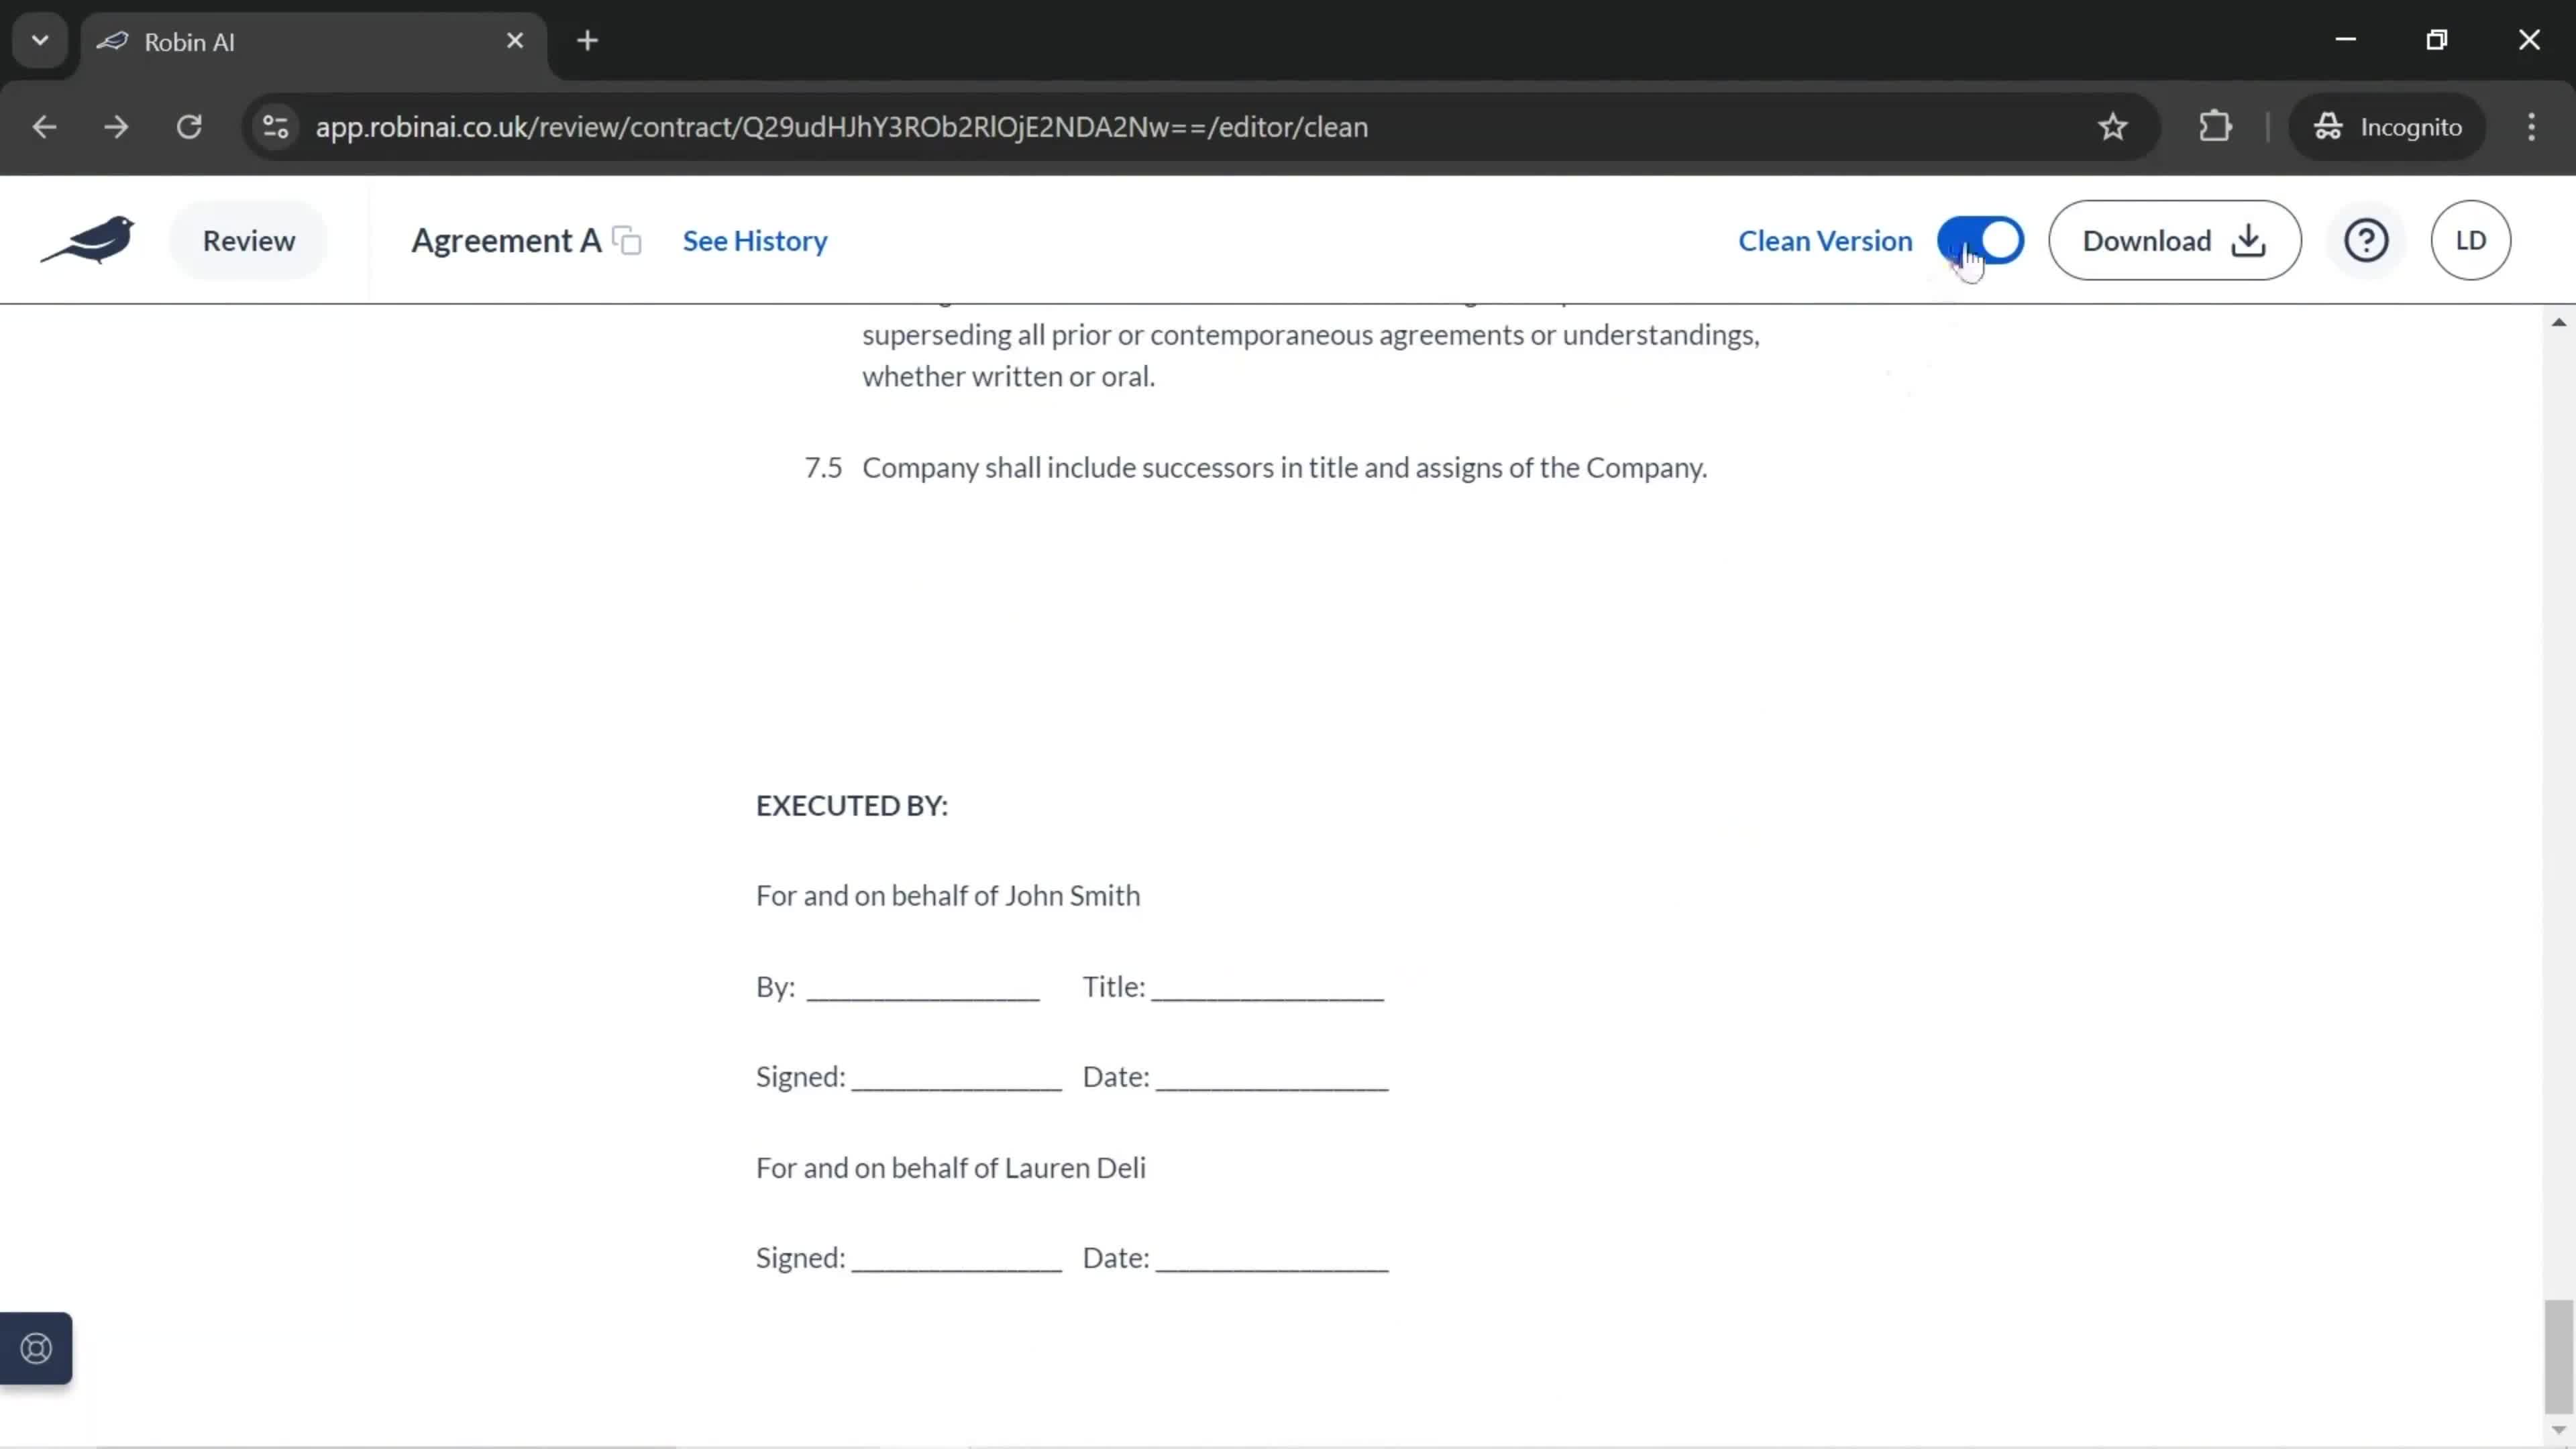The height and width of the screenshot is (1449, 2576).
Task: Toggle the Clean Version switch off
Action: [x=1982, y=241]
